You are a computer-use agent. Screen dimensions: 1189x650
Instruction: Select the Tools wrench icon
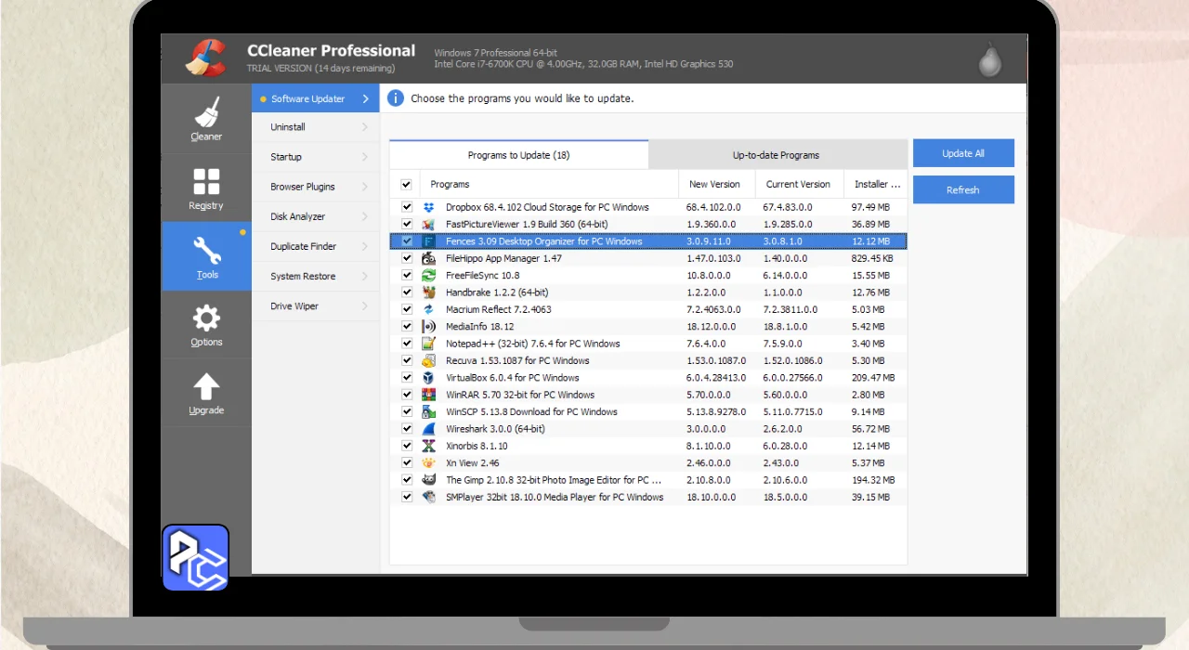[x=206, y=251]
